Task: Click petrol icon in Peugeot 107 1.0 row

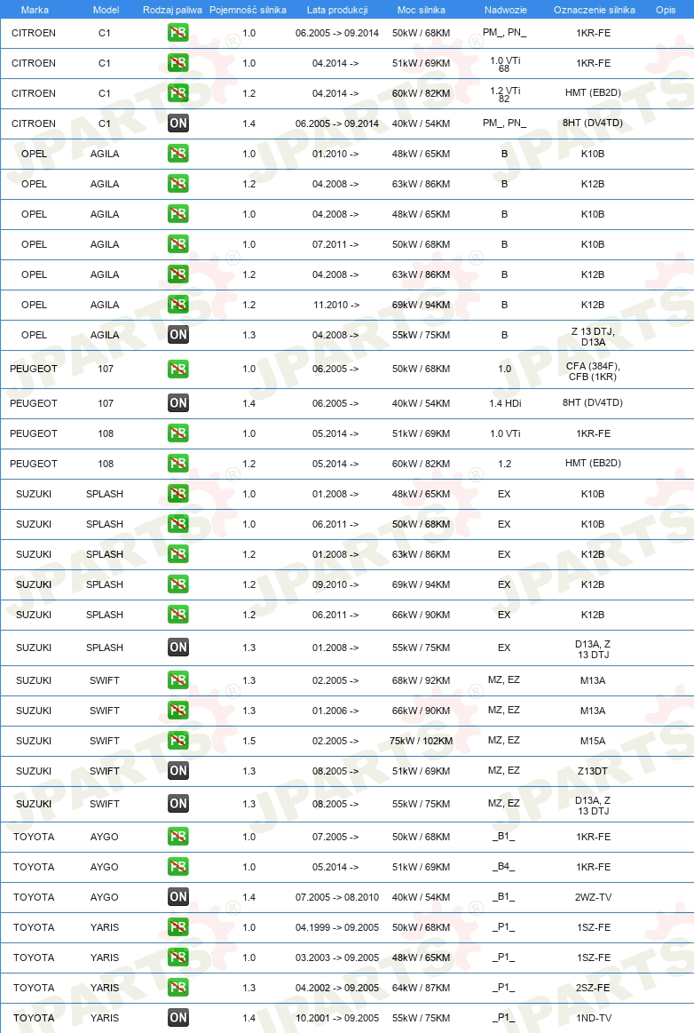Action: 177,369
